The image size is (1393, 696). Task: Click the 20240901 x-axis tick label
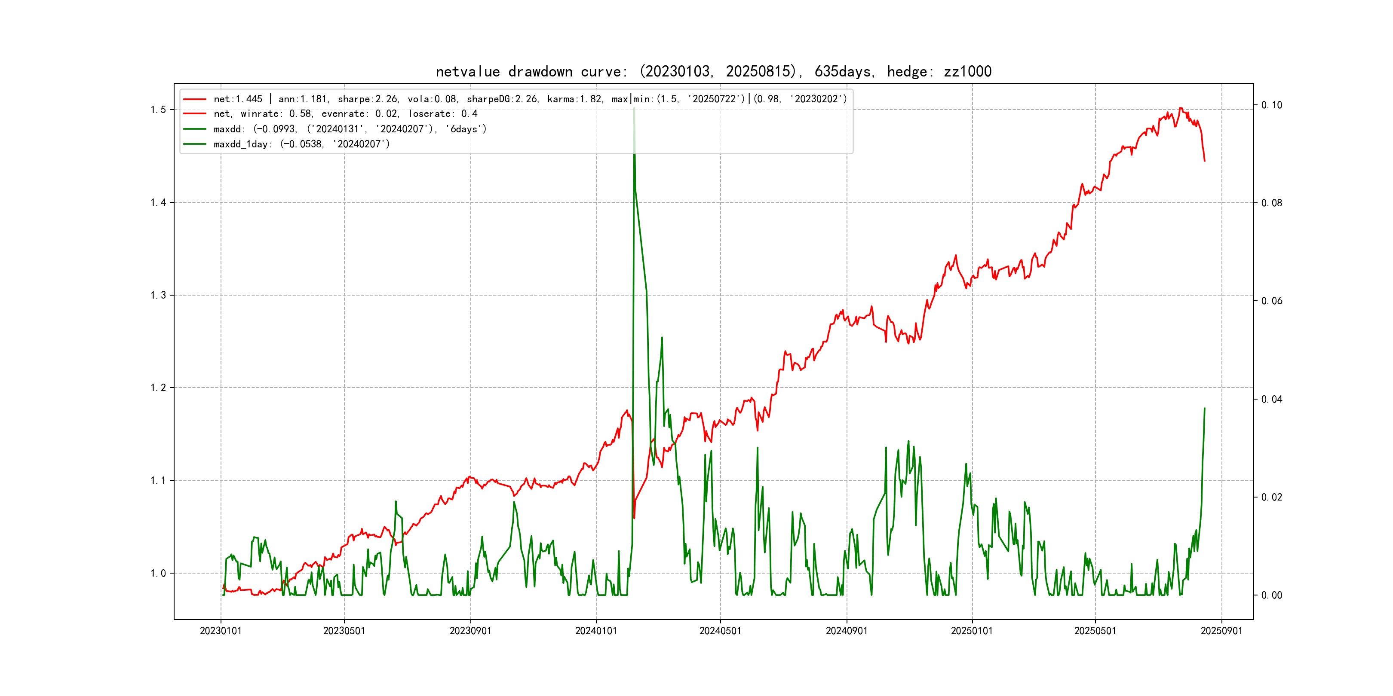pos(846,631)
